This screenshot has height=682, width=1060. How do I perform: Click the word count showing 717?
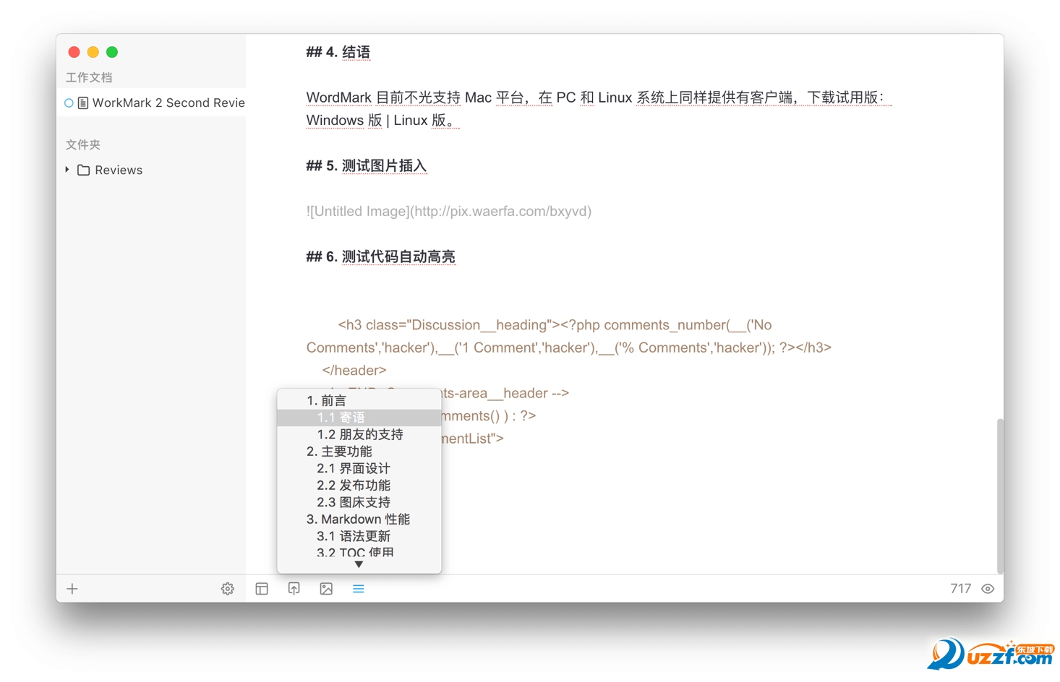[960, 589]
